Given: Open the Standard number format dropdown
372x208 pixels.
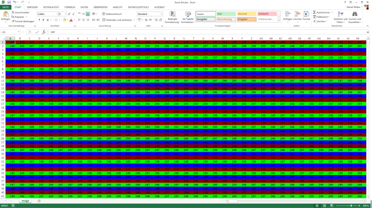Looking at the screenshot, I should [x=161, y=14].
